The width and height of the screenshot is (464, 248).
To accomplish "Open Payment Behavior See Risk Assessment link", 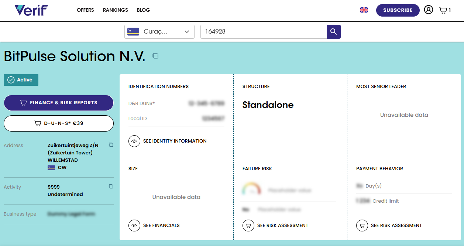I will click(x=396, y=226).
